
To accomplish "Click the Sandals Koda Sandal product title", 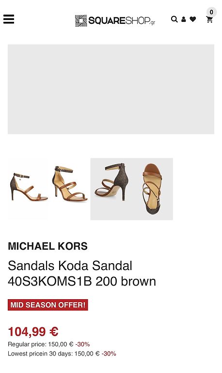I will click(x=82, y=273).
